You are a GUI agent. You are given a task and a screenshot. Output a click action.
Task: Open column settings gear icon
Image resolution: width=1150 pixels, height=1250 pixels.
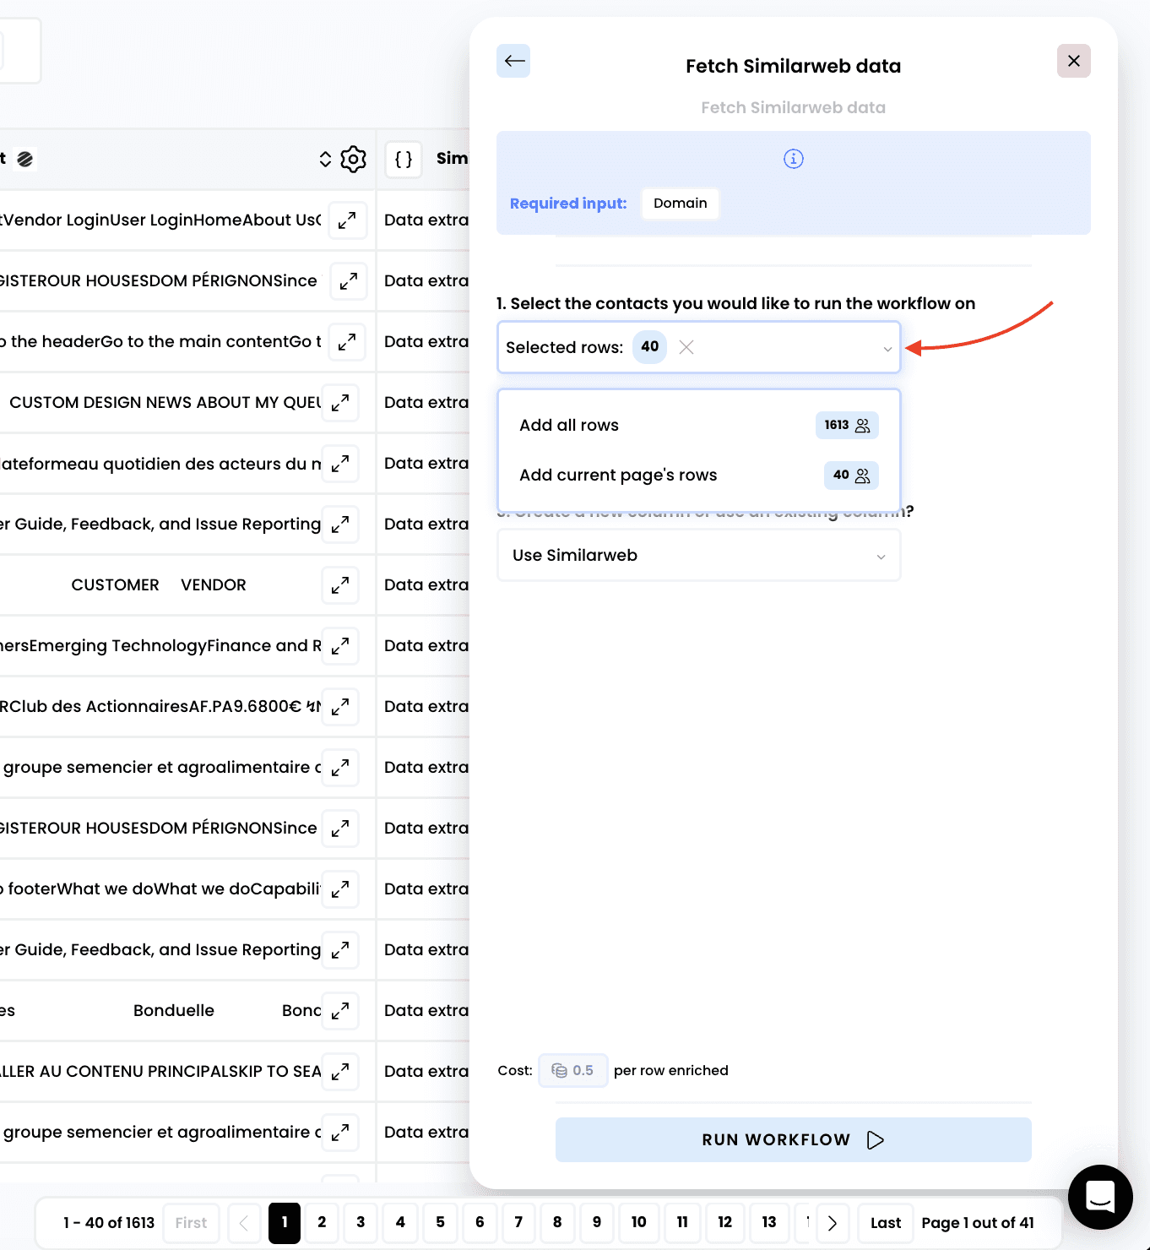[353, 159]
